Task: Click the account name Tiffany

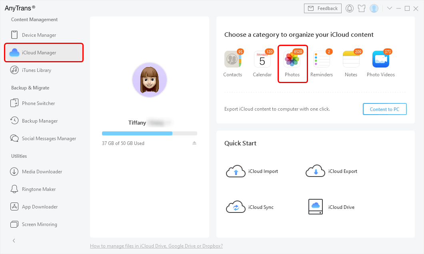Action: 137,123
